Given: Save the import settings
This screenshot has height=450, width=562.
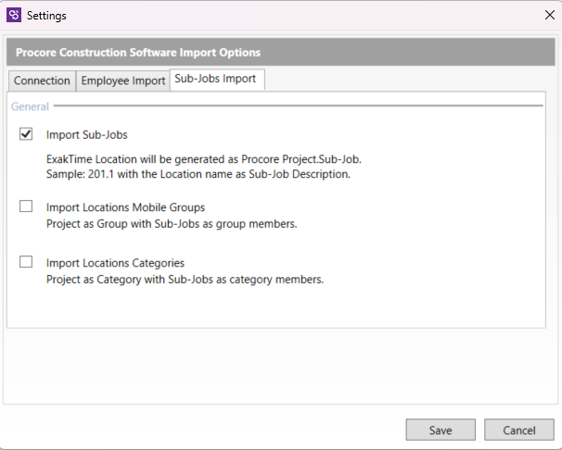Looking at the screenshot, I should point(441,430).
